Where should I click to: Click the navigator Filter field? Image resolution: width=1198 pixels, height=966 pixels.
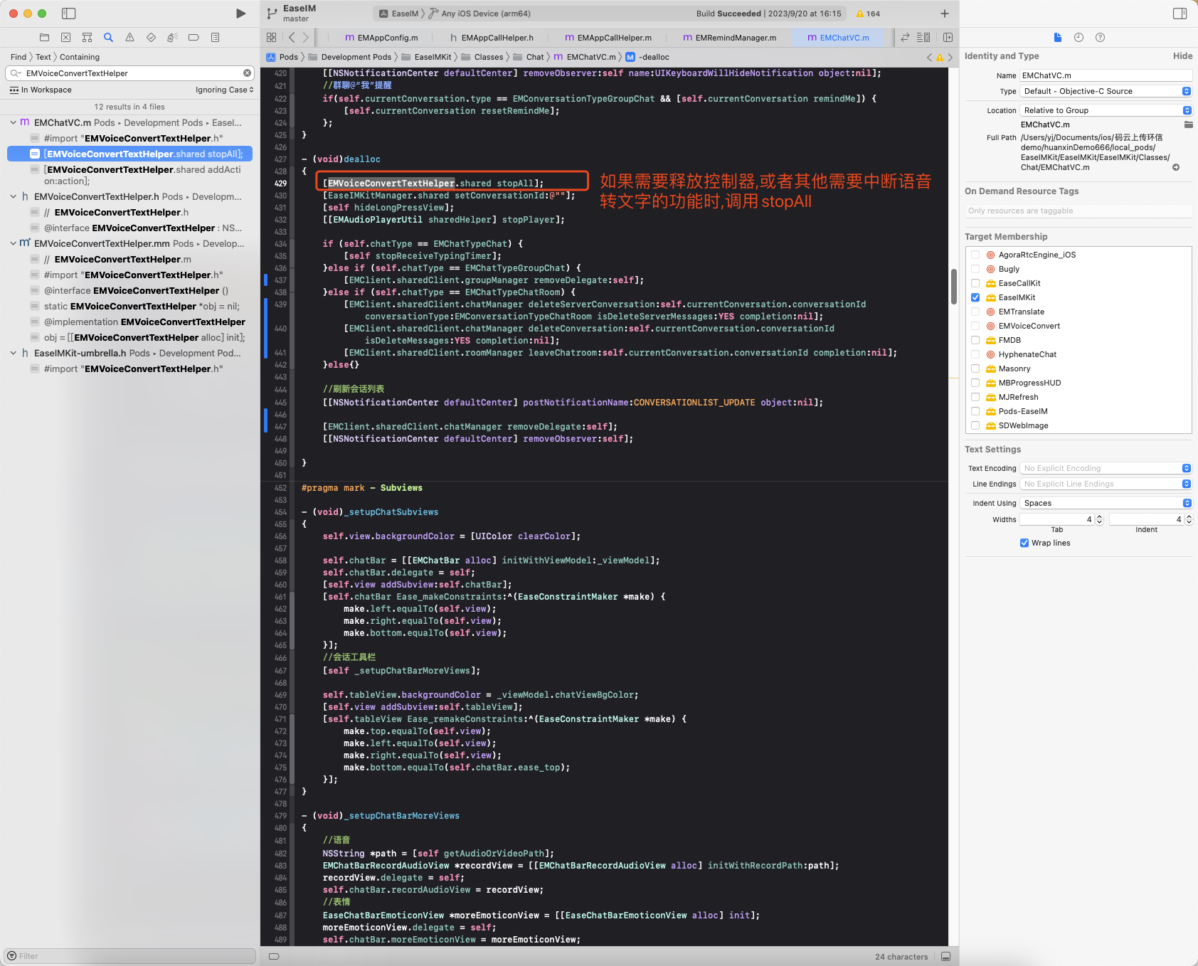click(x=129, y=956)
